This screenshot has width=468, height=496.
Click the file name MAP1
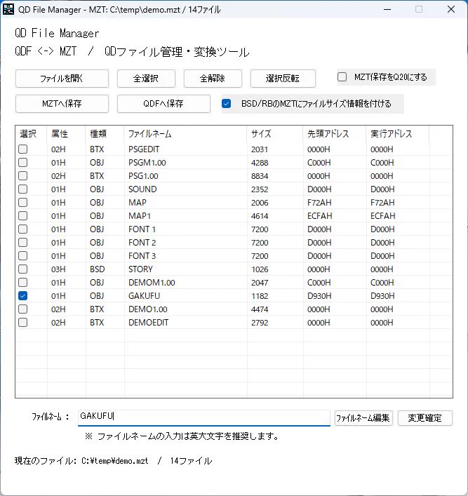pyautogui.click(x=140, y=216)
